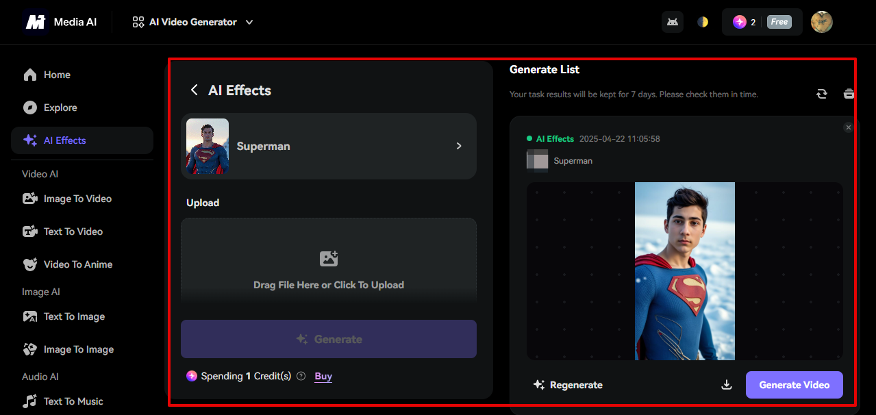Click the Regenerate button

568,385
